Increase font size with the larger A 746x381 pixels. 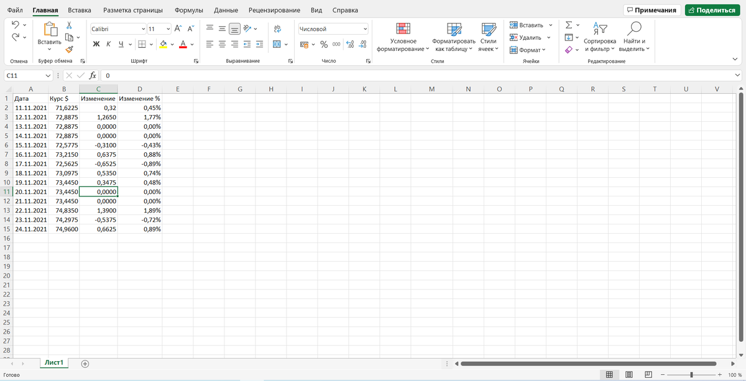click(178, 29)
